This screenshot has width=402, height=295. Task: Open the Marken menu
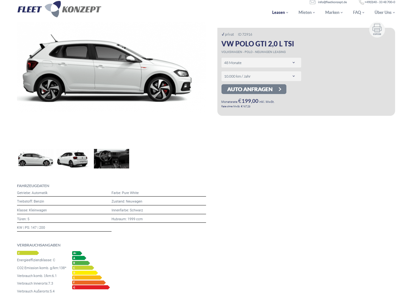334,13
